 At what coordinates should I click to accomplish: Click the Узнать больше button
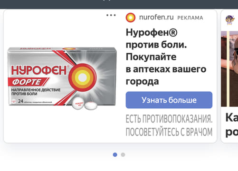pyautogui.click(x=169, y=100)
